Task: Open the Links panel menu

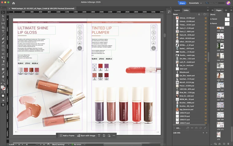Action: point(208,10)
